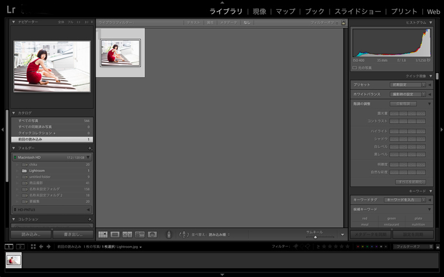Collapse the コレクション panel

(13, 219)
